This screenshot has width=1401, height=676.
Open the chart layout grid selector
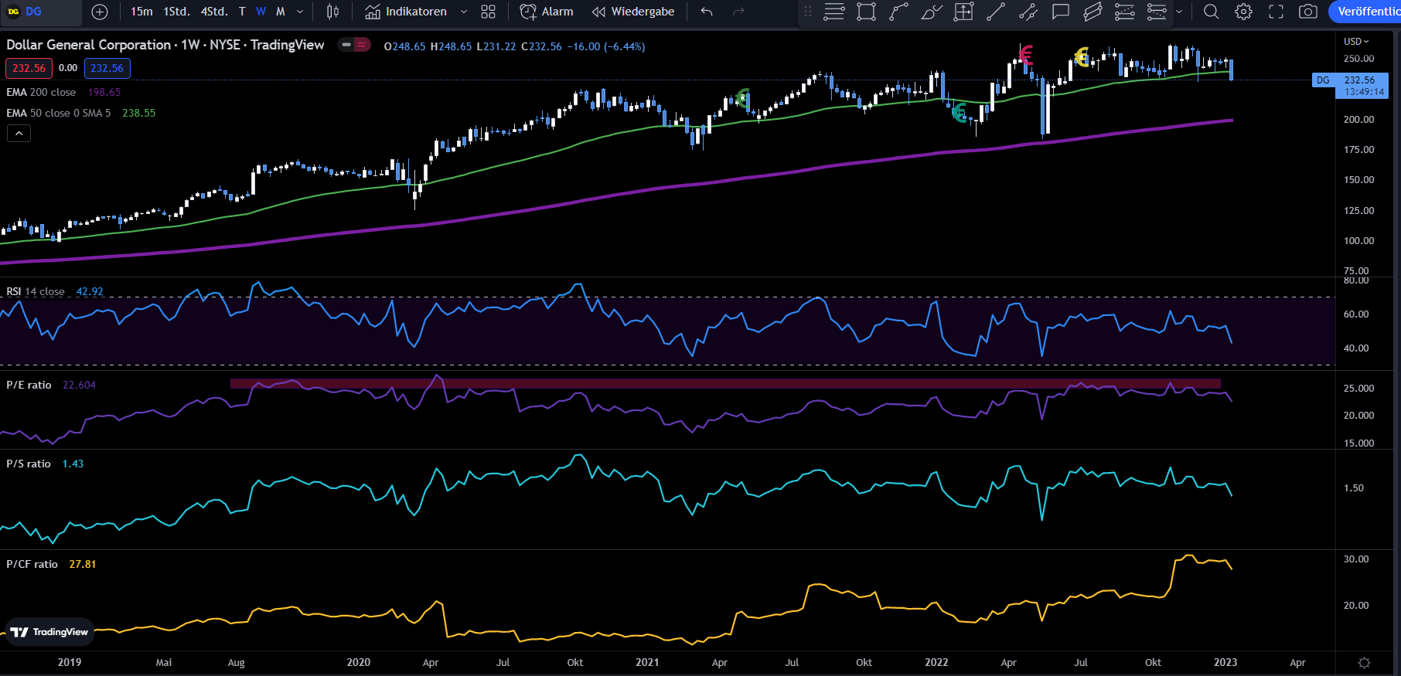tap(488, 12)
